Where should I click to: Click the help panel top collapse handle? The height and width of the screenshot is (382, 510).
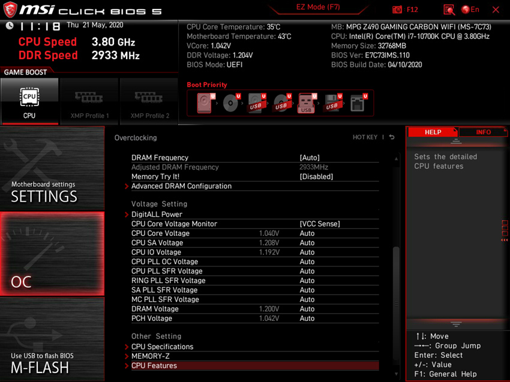(456, 141)
